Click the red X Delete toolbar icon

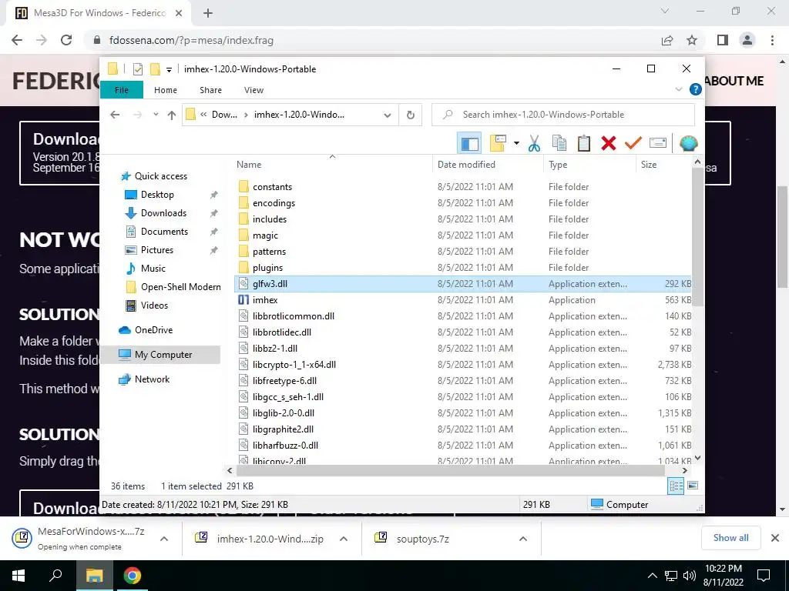(609, 143)
